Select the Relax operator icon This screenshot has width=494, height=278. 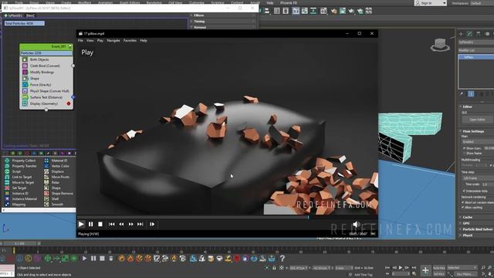pos(46,182)
